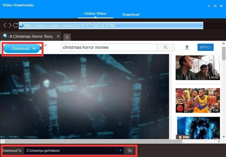The width and height of the screenshot is (226, 157).
Task: Click the horizontal scrollbar right arrow
Action: tap(219, 141)
